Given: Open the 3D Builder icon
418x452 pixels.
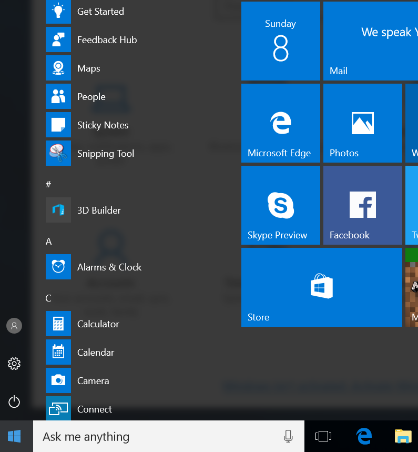Looking at the screenshot, I should point(58,210).
